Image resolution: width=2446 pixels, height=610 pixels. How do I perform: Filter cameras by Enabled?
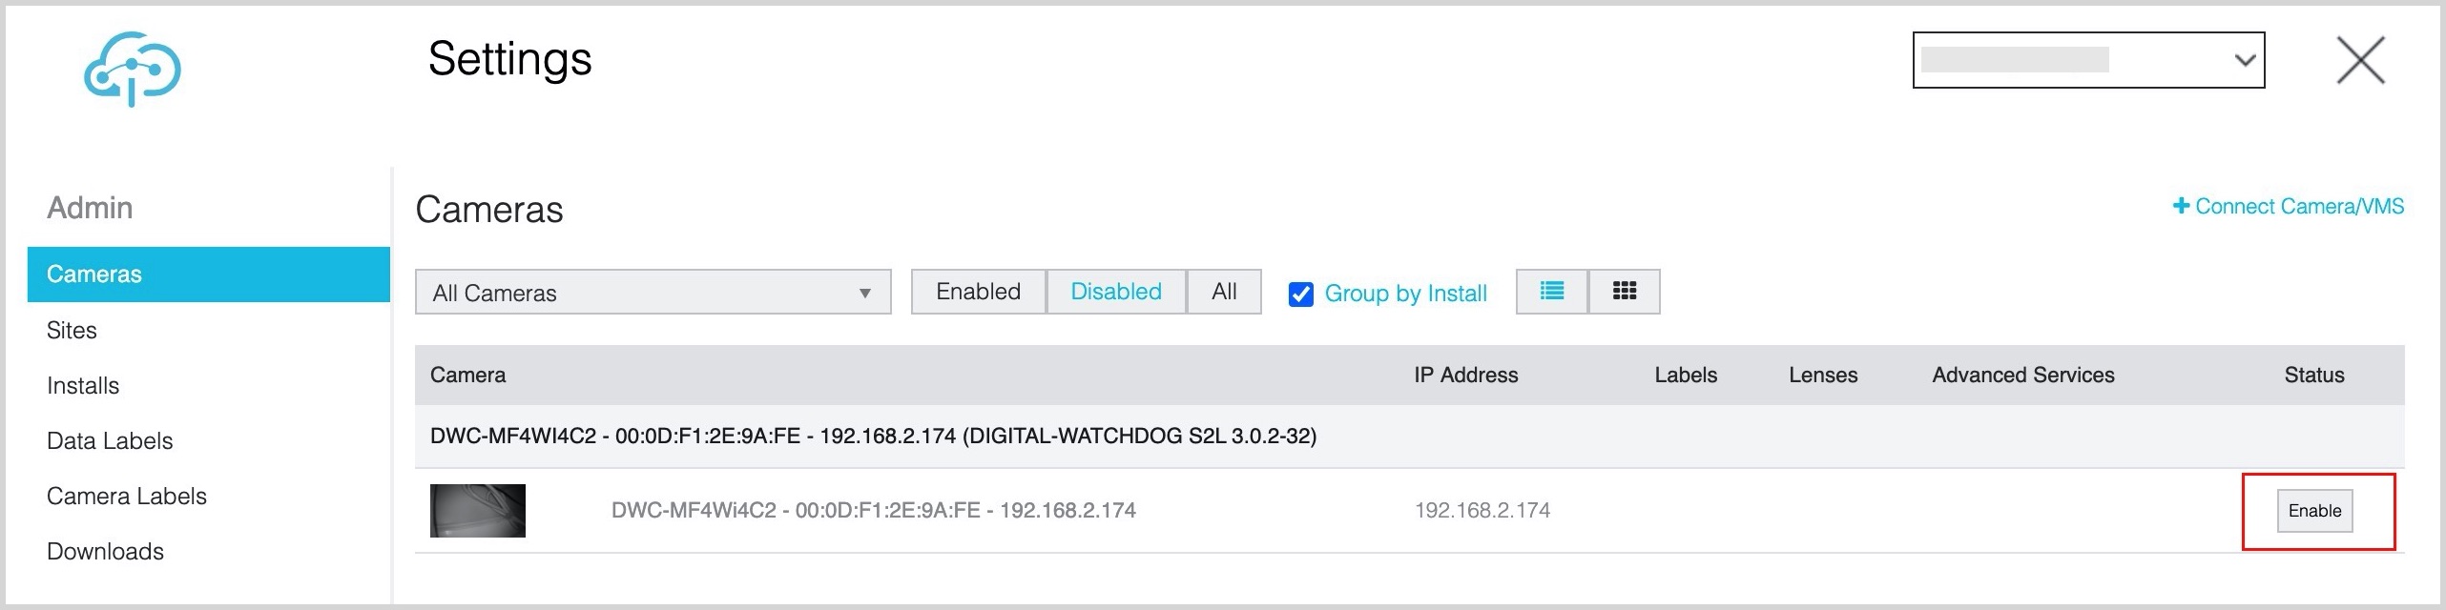[979, 292]
